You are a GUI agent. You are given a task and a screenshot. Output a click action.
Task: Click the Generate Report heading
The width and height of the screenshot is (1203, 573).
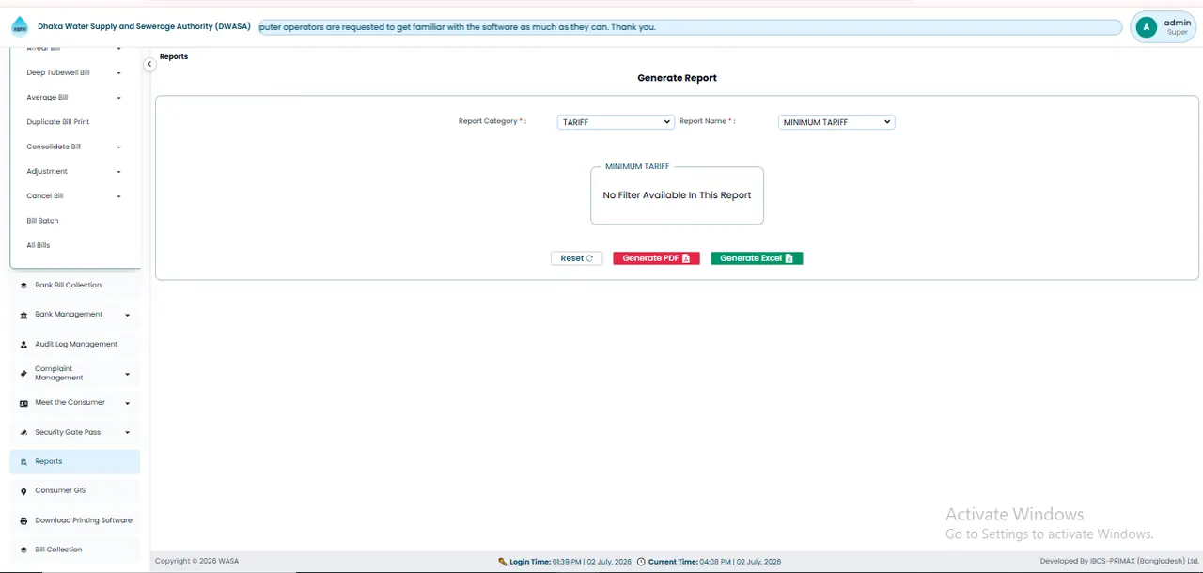point(677,78)
